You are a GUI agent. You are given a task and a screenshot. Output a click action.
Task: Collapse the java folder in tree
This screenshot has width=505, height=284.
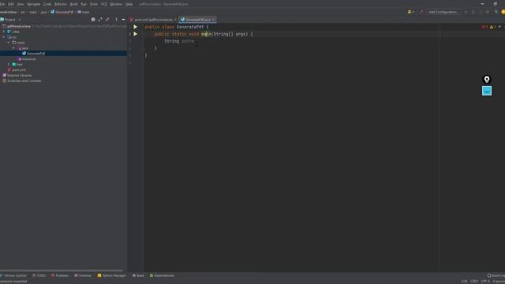(x=14, y=48)
